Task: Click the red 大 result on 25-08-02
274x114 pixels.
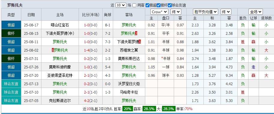Action: pos(266,50)
